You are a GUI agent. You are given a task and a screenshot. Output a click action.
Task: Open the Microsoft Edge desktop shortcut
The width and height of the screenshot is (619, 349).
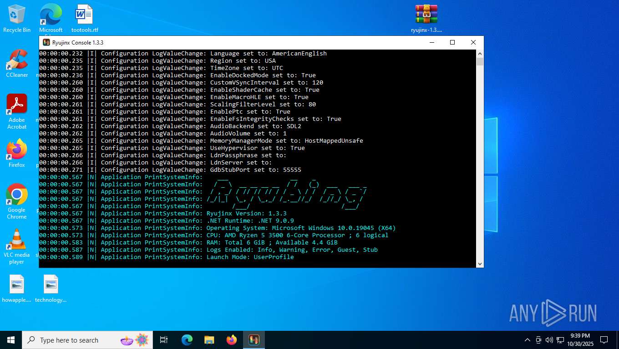coord(51,18)
